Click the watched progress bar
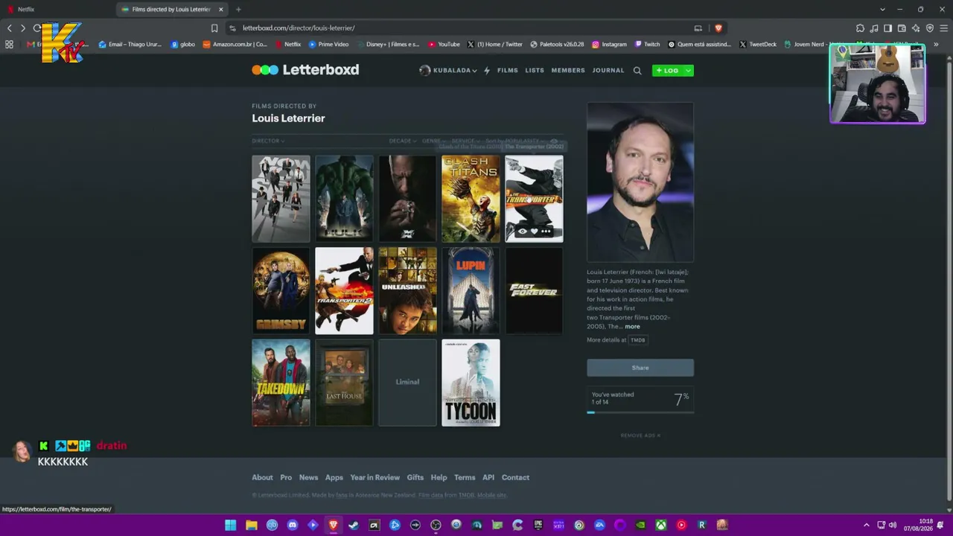This screenshot has height=536, width=953. coord(640,412)
